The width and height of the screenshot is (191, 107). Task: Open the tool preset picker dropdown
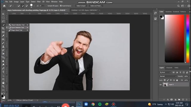[x=13, y=6]
